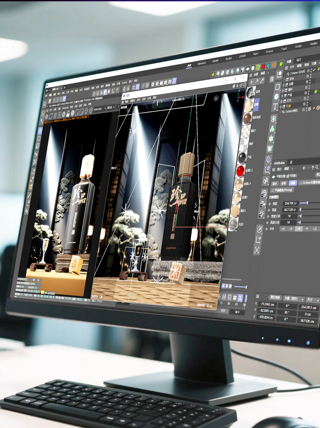Screen dimensions: 320x428
Task: Click the green Octane settings gear icon
Action: pyautogui.click(x=258, y=67)
